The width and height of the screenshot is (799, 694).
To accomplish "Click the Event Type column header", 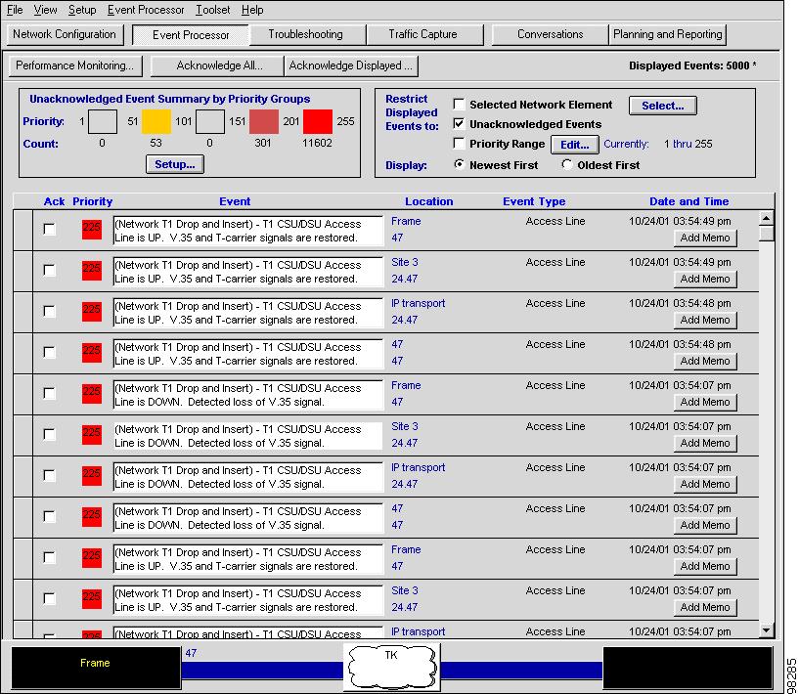I will pos(534,201).
